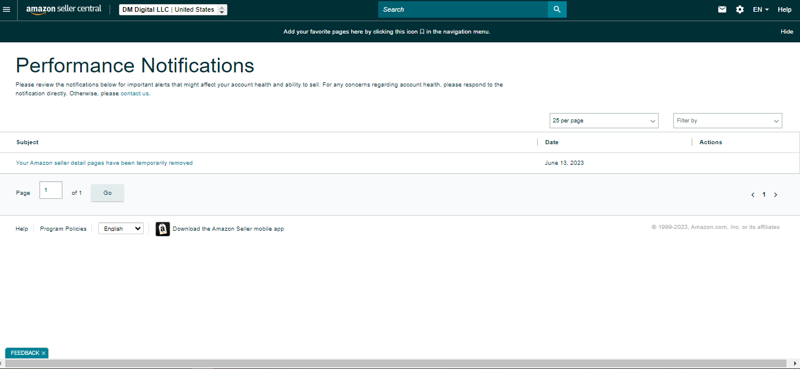Image resolution: width=800 pixels, height=369 pixels.
Task: Open the mail messages icon
Action: (x=722, y=9)
